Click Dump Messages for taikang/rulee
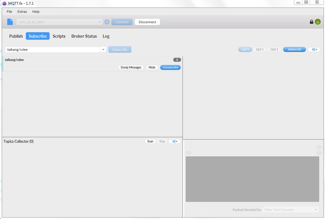Screen dimensions: 325x219 pyautogui.click(x=131, y=67)
